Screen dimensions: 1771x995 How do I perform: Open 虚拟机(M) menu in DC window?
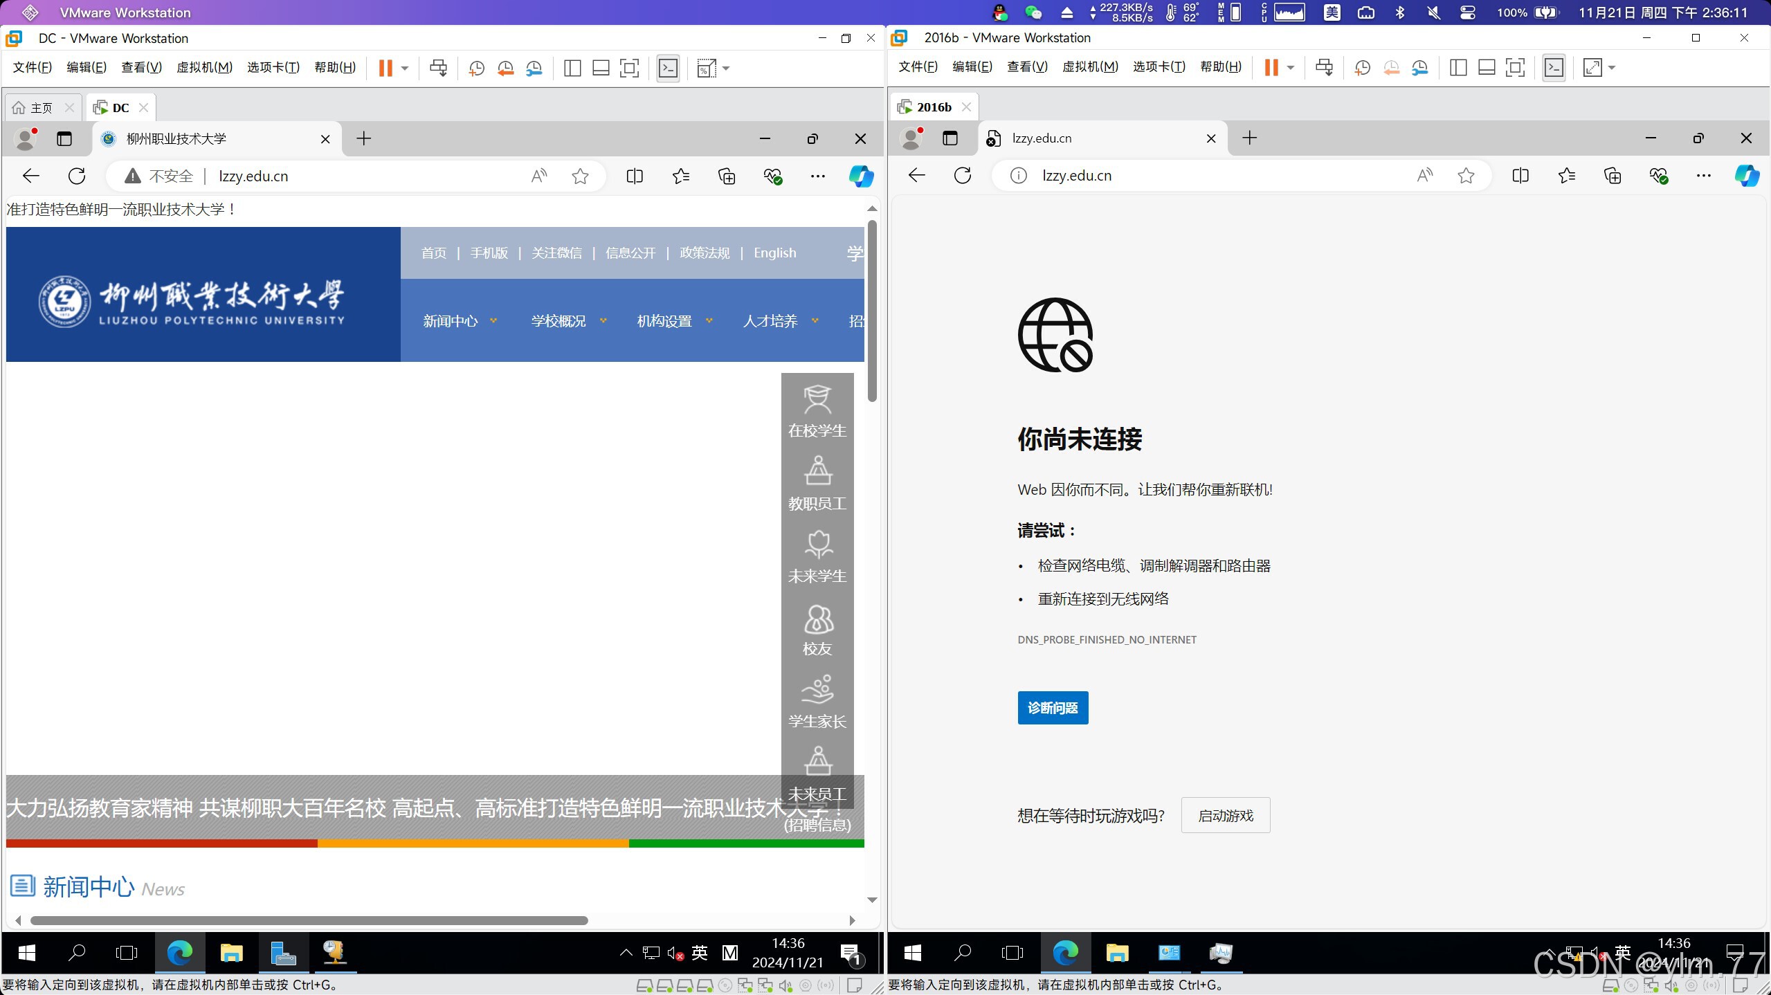tap(204, 67)
